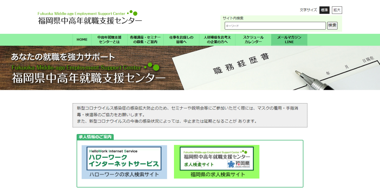Open スケジュールカレンダー menu item

(253, 40)
